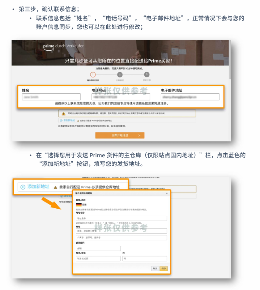Viewport: 260px width, 290px height.
Task: Click the first screenshot's vertical scrollbar
Action: click(230, 60)
